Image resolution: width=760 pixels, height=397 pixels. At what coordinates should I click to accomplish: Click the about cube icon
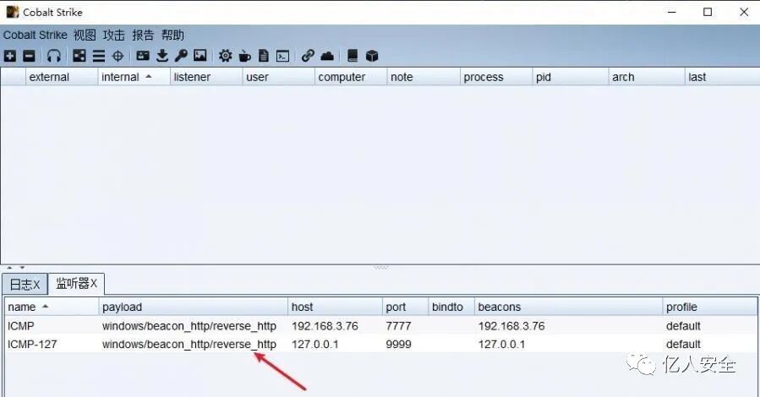372,56
